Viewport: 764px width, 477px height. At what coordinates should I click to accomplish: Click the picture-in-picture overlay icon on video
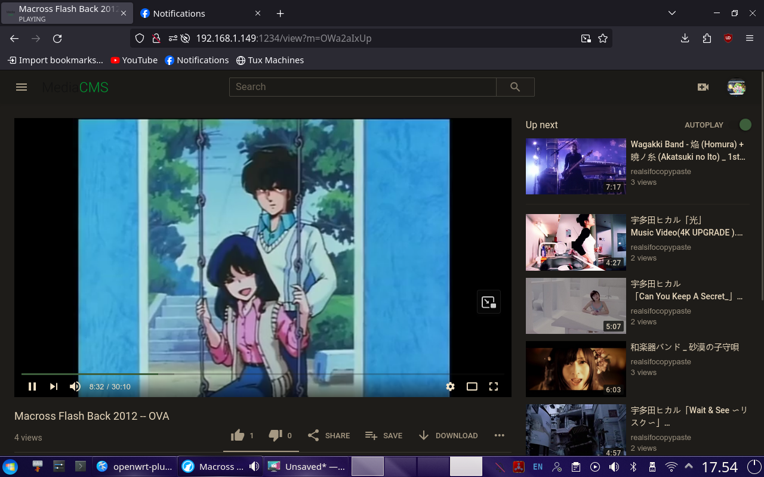coord(488,302)
